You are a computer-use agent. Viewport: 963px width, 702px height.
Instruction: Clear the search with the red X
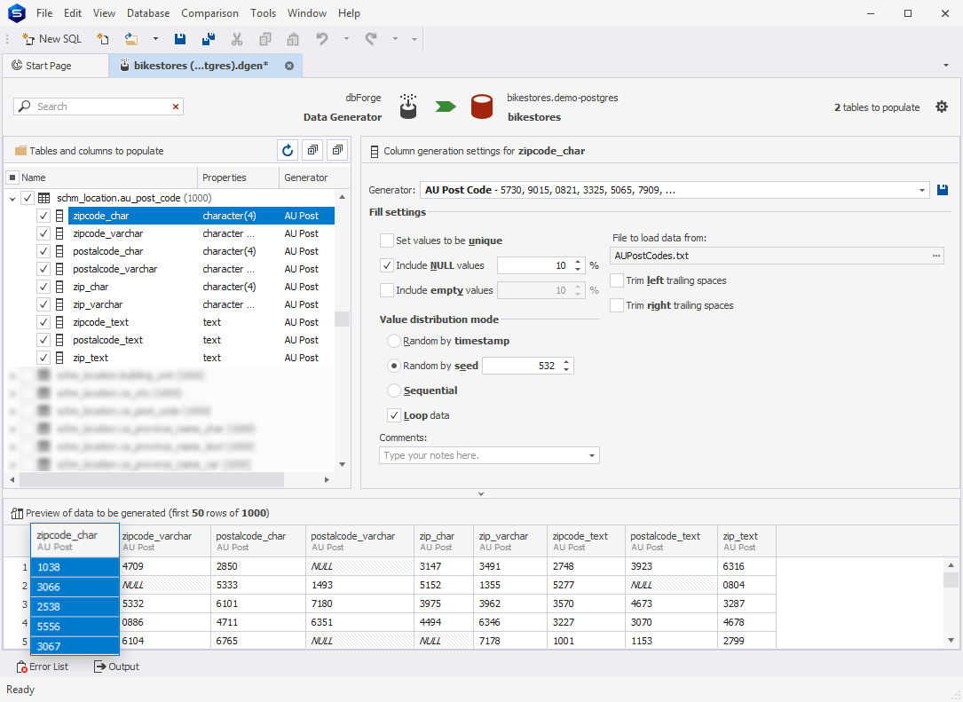point(176,106)
